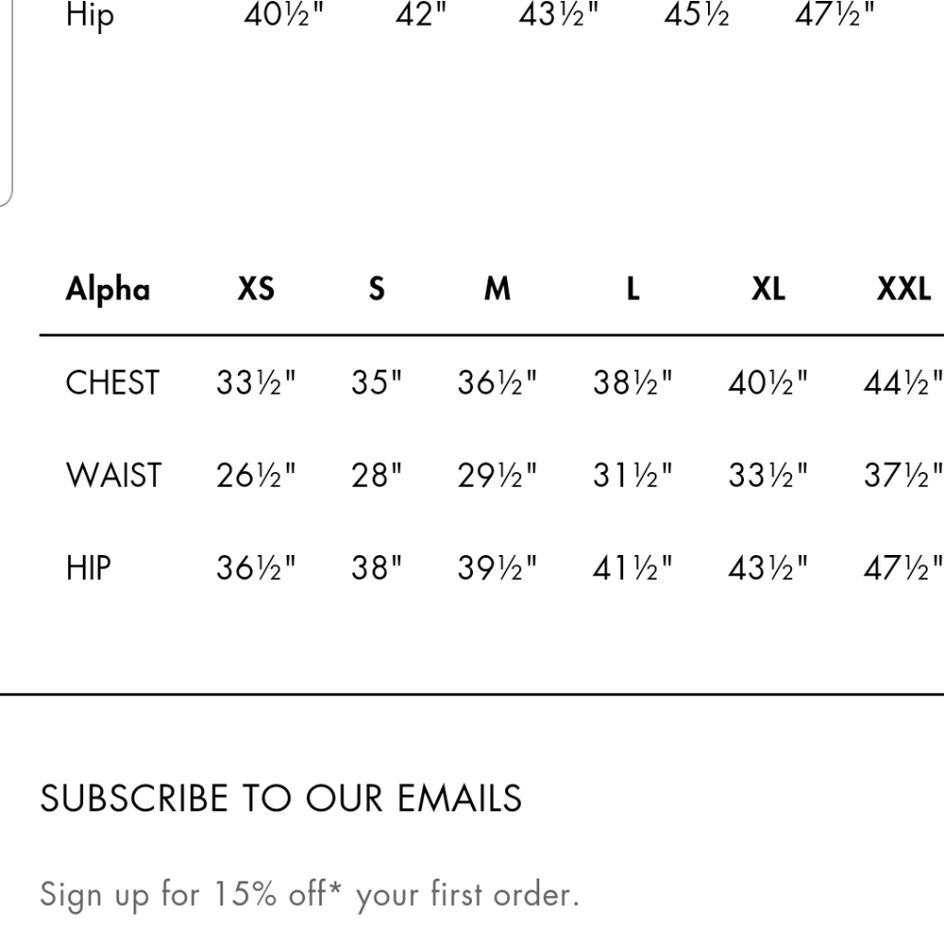
Task: Click the Subscribe To Our Emails heading
Action: pos(281,799)
